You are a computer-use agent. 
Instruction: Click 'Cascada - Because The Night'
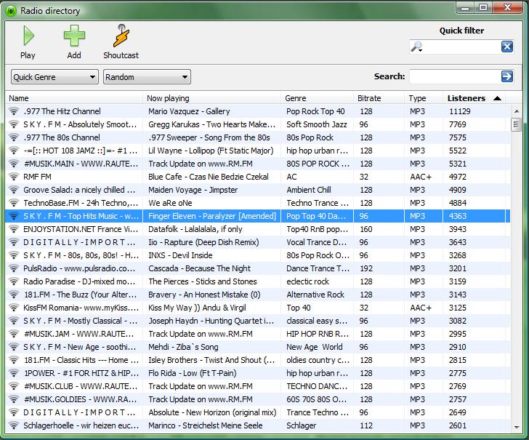click(x=199, y=268)
